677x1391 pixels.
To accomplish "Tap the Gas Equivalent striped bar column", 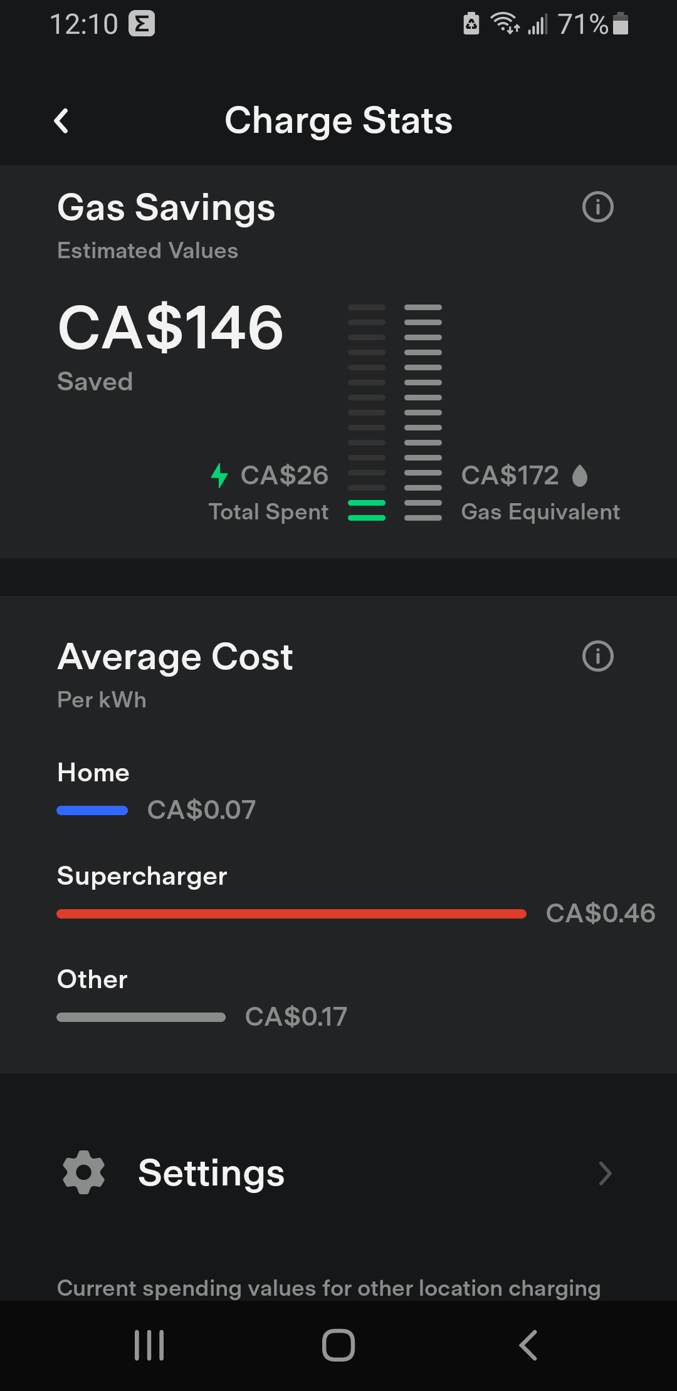I will [x=423, y=412].
